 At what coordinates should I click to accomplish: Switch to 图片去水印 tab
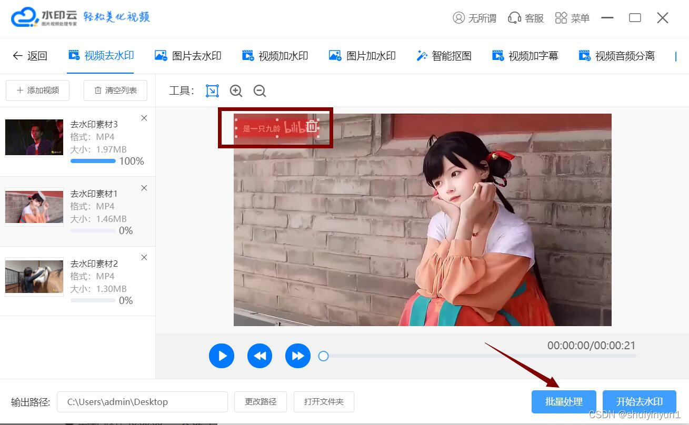[188, 55]
